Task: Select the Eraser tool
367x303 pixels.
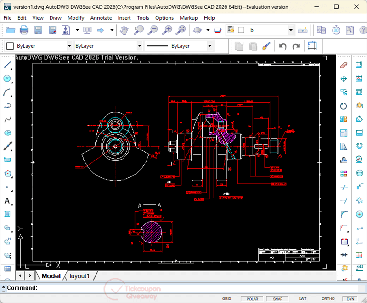Action: (344, 65)
